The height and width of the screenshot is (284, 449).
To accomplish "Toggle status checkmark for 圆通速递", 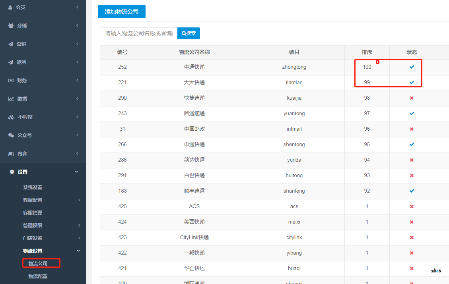I will click(412, 114).
